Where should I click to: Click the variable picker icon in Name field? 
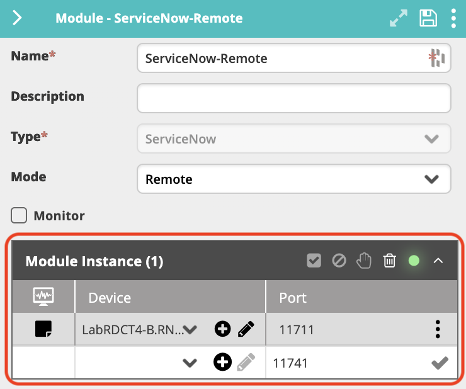(436, 58)
